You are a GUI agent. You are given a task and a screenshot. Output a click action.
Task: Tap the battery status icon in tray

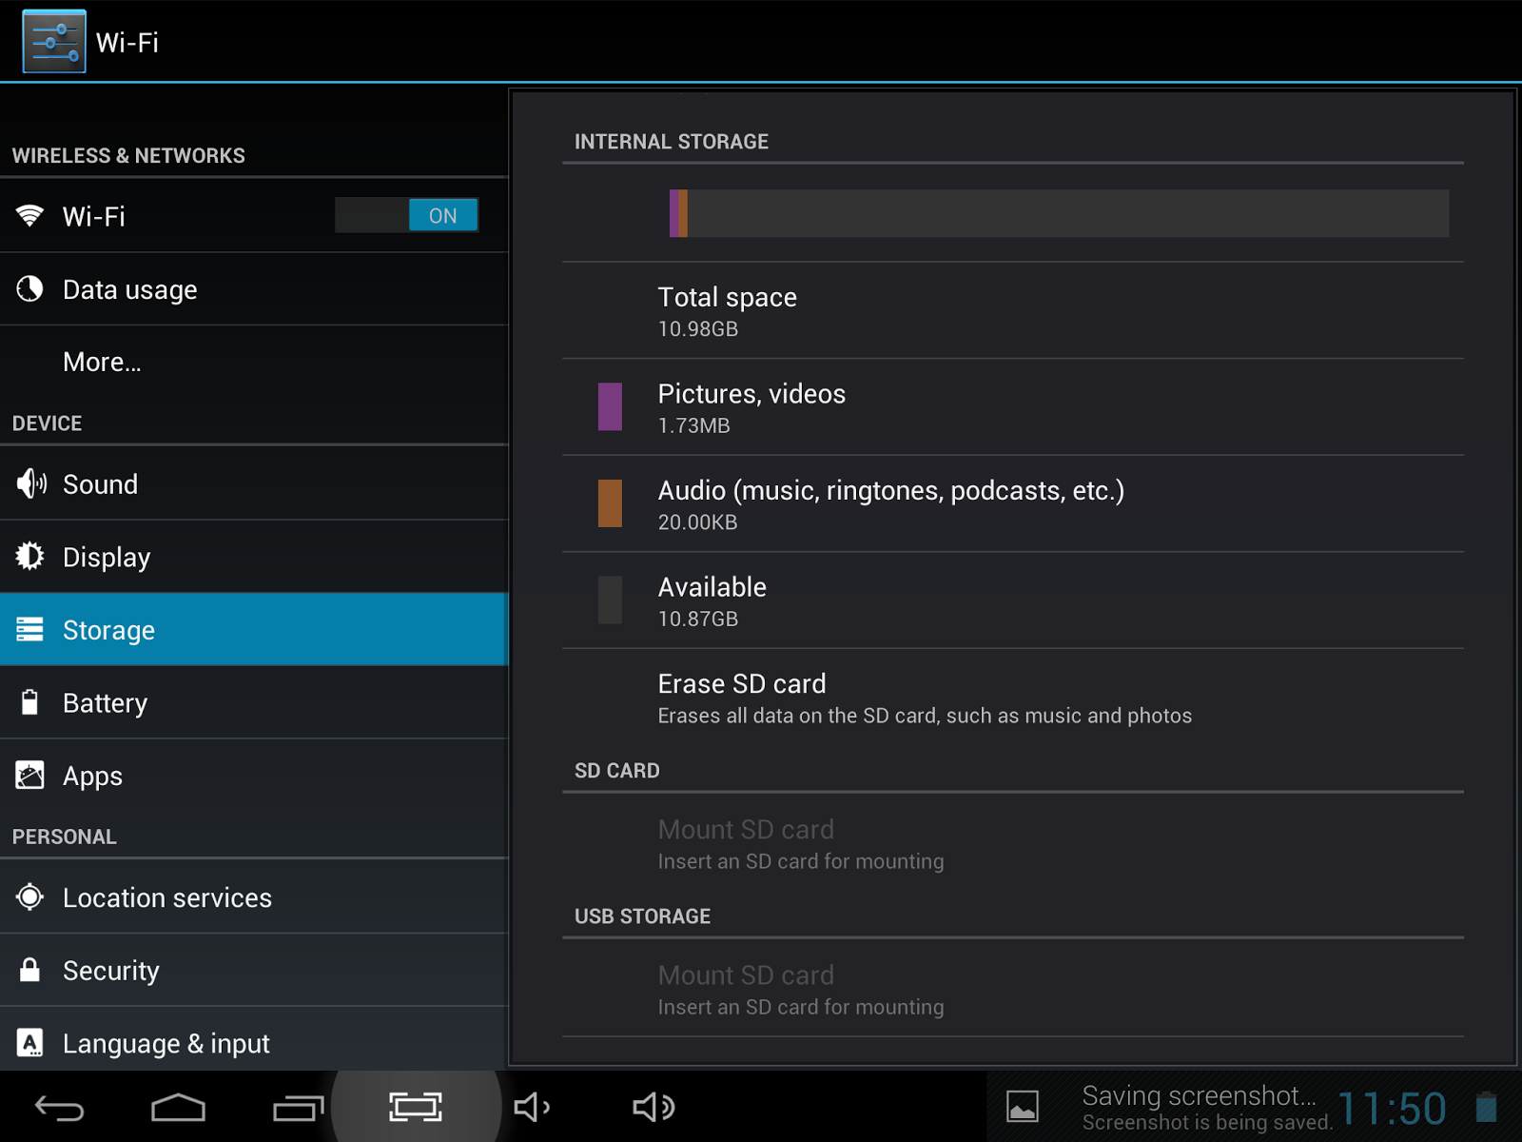1486,1107
